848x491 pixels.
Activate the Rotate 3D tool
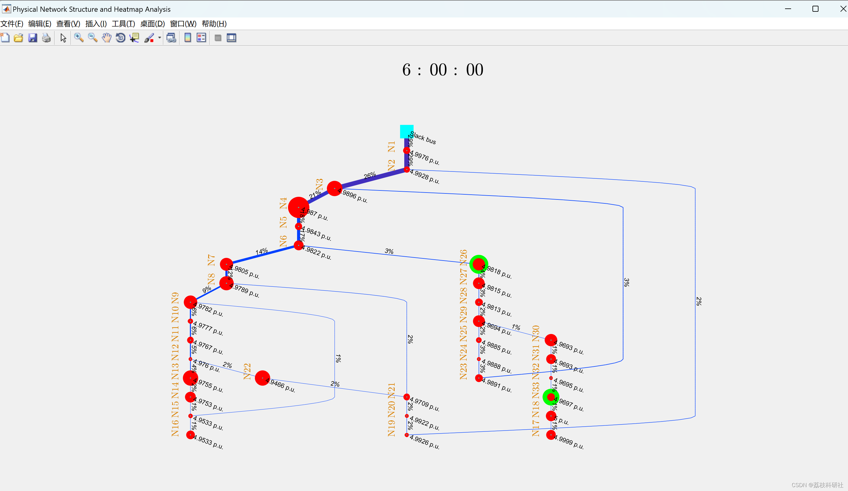click(x=120, y=38)
